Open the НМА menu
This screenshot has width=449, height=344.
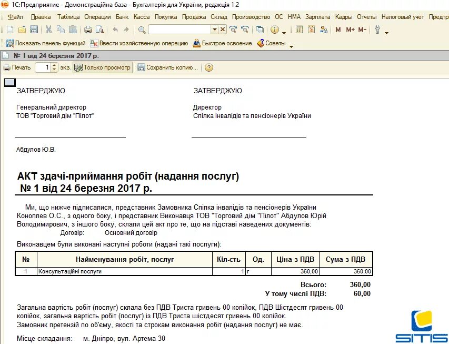294,17
